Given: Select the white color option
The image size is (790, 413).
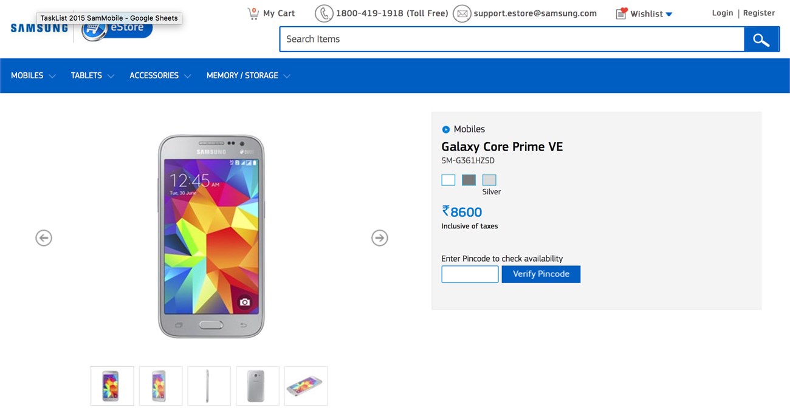Looking at the screenshot, I should 448,180.
